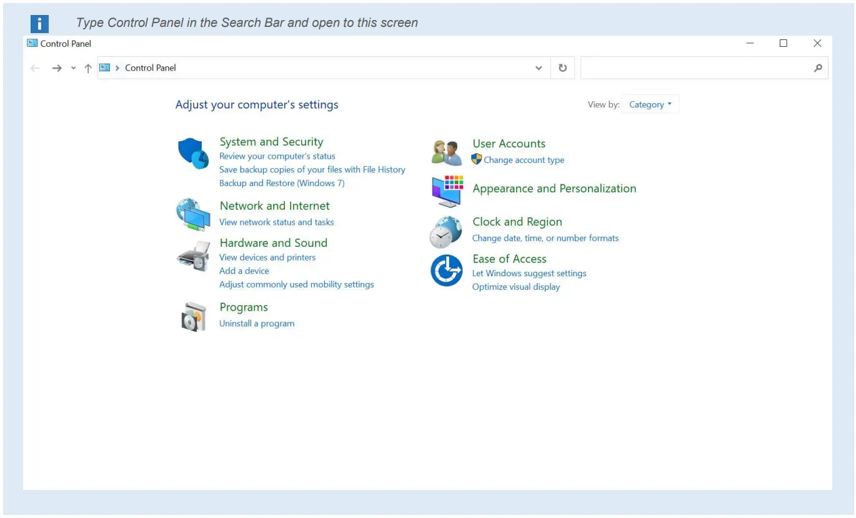Go up one level with up arrow
The width and height of the screenshot is (856, 518).
[x=87, y=68]
